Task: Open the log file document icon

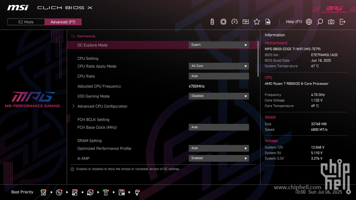Action: [268, 22]
